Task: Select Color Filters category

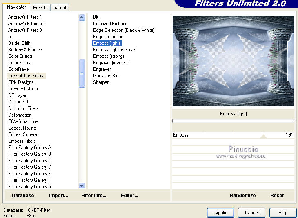Action: 19,63
